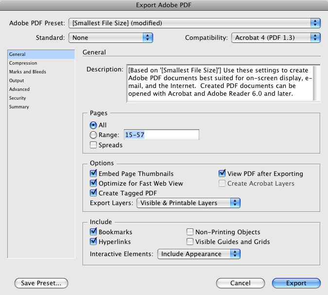Open the Marks and Bleeds section
Screen dimensions: 328x295
point(41,72)
